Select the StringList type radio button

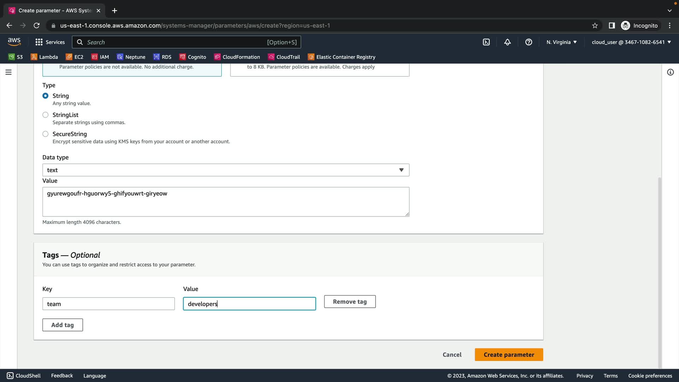tap(45, 115)
